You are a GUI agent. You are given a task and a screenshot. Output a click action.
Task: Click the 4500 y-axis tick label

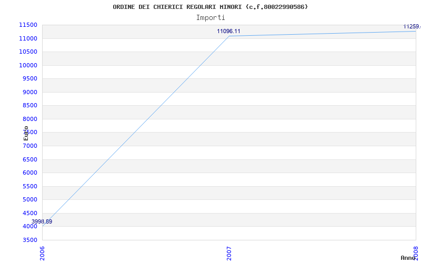[x=30, y=213]
